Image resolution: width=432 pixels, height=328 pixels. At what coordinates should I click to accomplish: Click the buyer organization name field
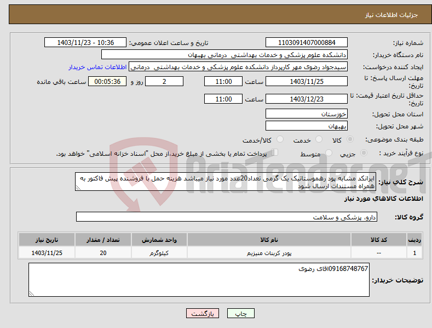(224, 55)
